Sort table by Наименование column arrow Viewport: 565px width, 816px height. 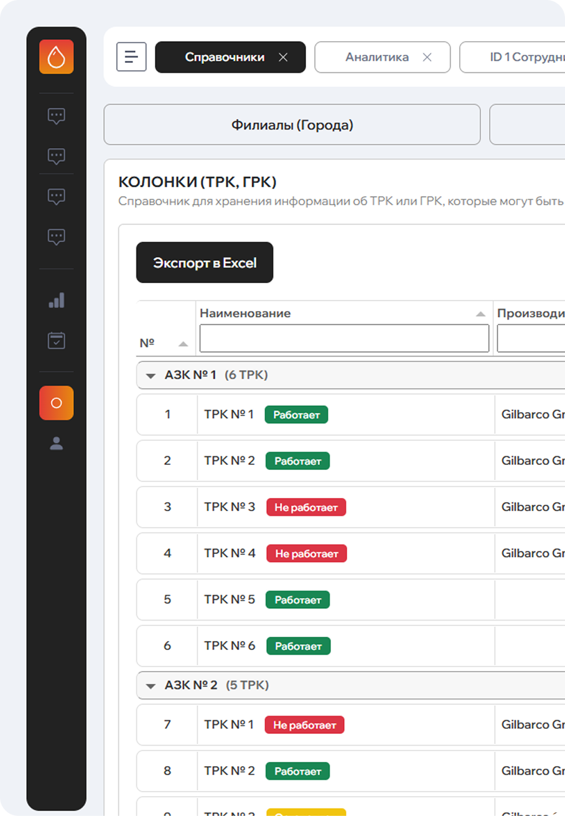480,314
